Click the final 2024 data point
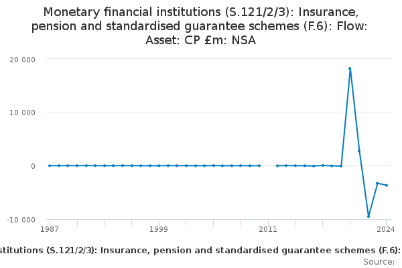This screenshot has width=402, height=268. (x=387, y=186)
